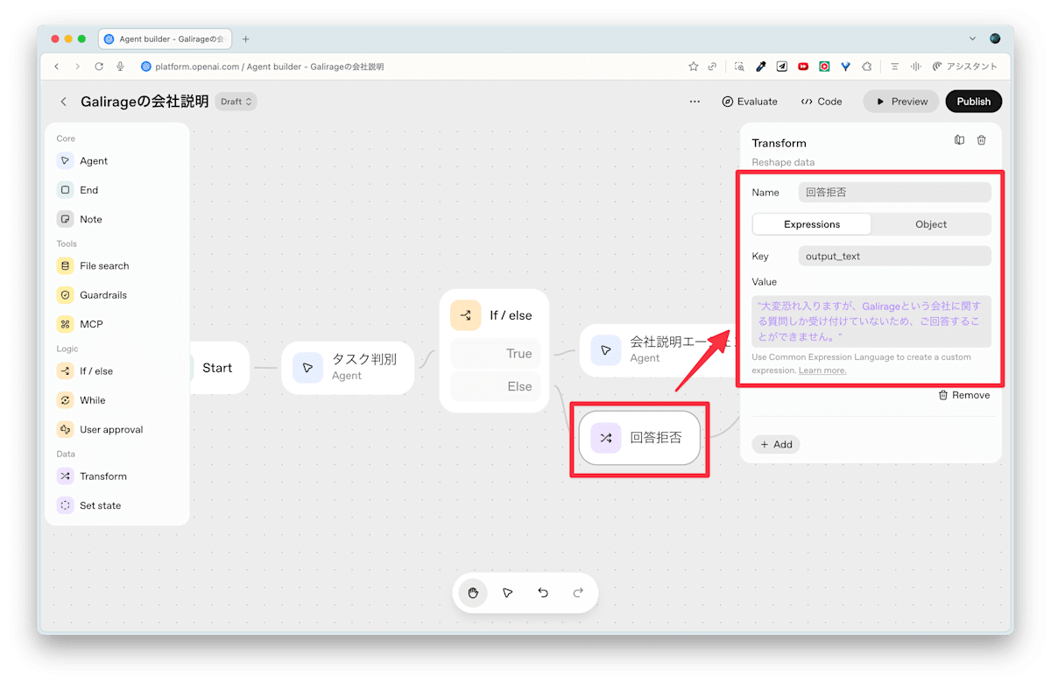The width and height of the screenshot is (1051, 684).
Task: Open the Code view
Action: click(x=822, y=102)
